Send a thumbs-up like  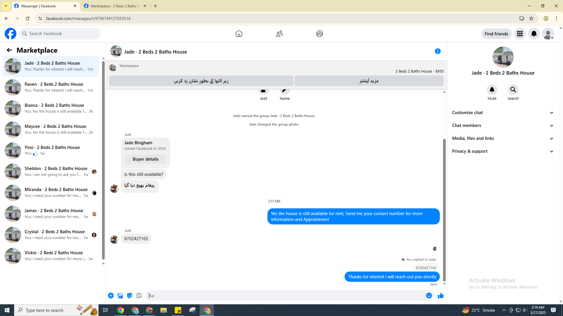(x=440, y=296)
